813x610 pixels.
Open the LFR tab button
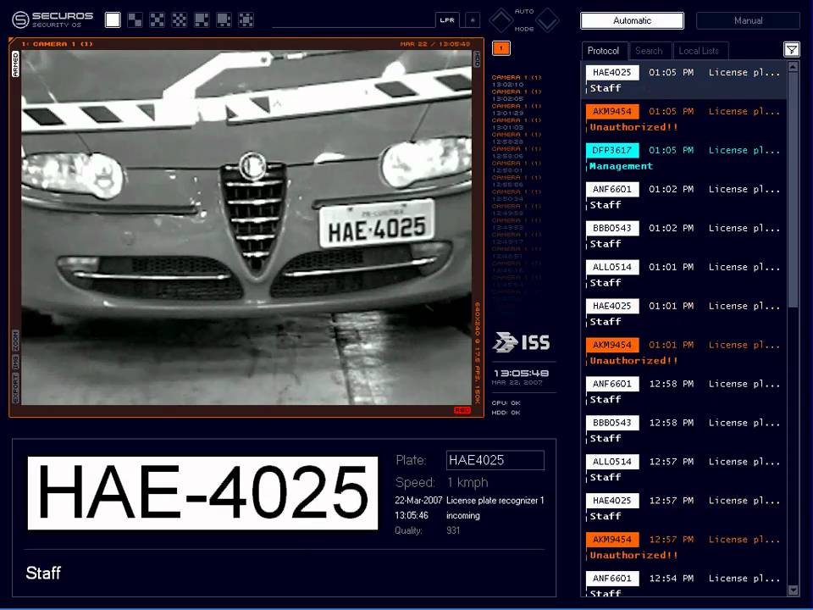tap(447, 19)
